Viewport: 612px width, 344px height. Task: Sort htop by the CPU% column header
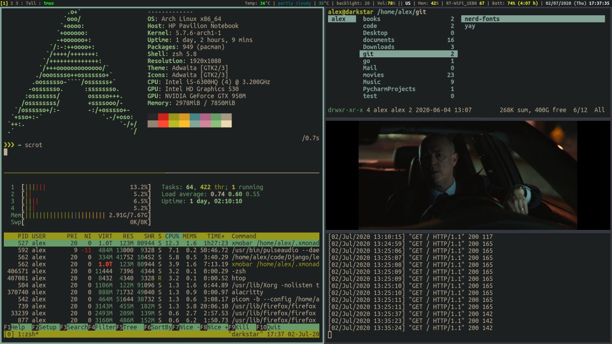coord(172,236)
